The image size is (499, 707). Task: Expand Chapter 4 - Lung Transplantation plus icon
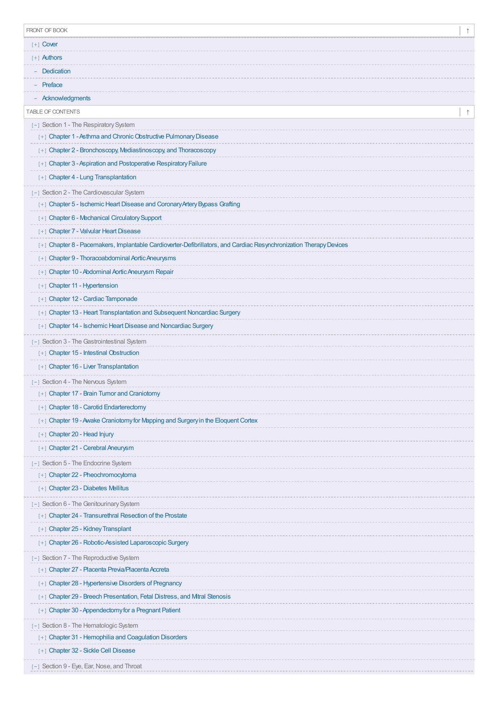42,178
